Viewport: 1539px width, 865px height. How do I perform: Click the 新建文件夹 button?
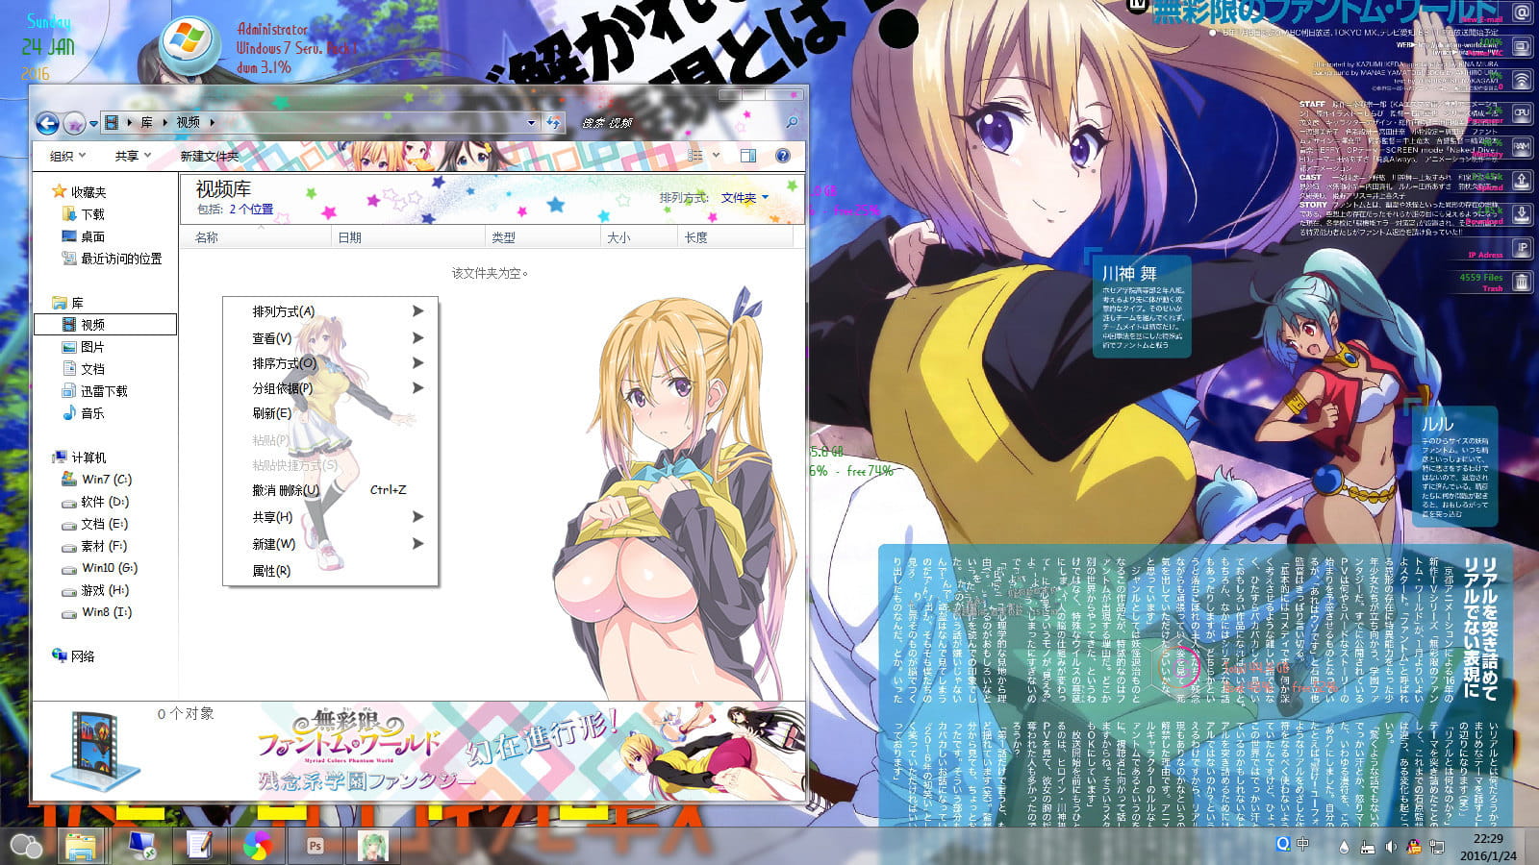click(209, 156)
